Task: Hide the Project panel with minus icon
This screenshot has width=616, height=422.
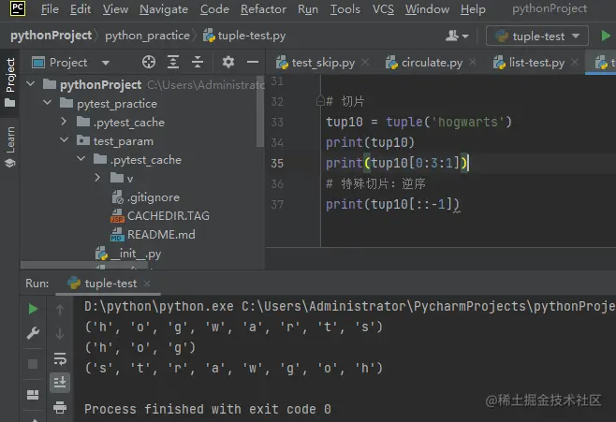Action: [253, 62]
